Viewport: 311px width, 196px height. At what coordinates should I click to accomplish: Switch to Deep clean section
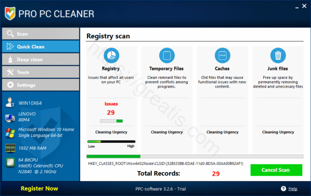pos(40,59)
